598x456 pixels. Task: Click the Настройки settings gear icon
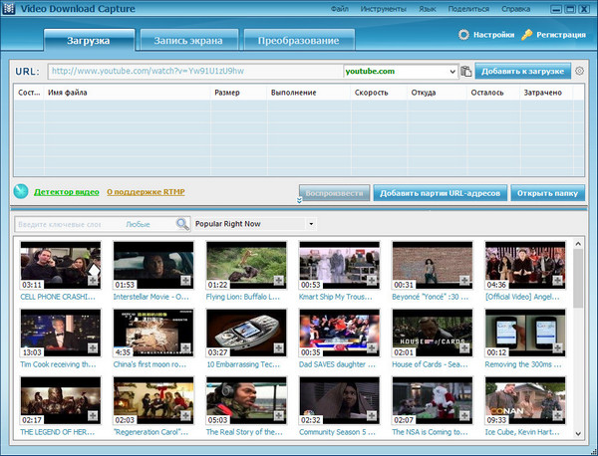[x=464, y=35]
